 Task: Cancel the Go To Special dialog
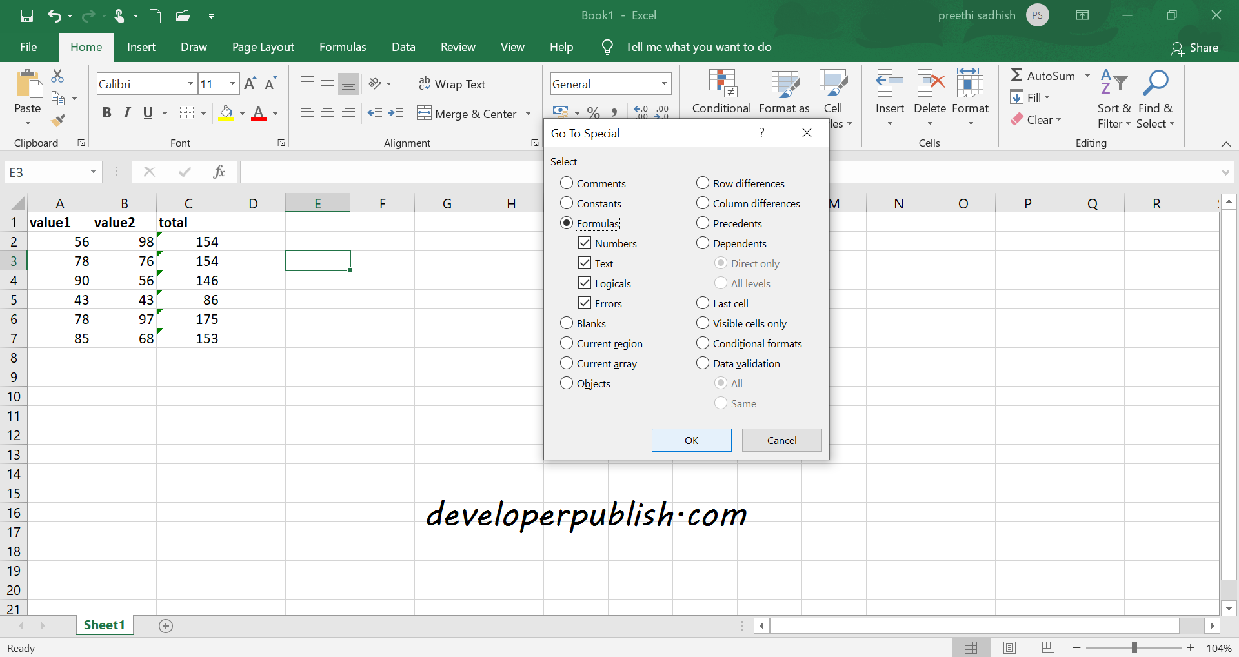coord(781,440)
